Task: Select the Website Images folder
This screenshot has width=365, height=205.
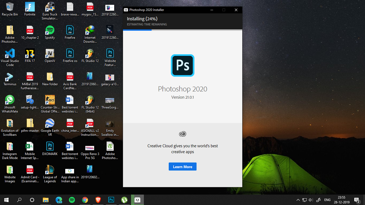Action: tap(10, 174)
